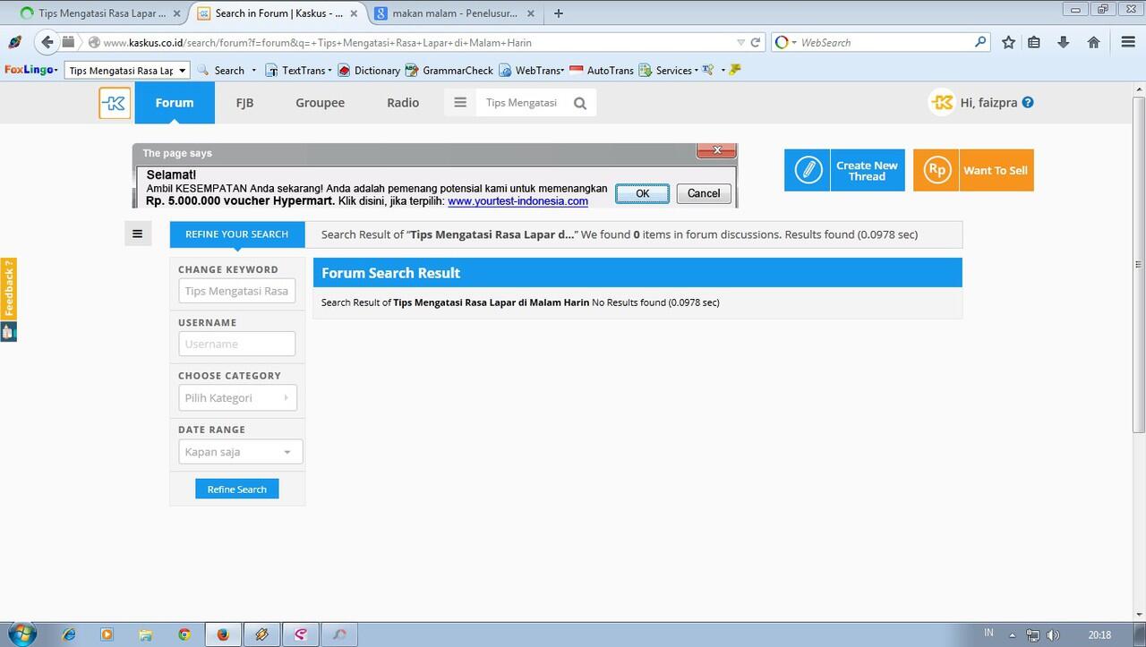The image size is (1146, 647).
Task: Open the Firefox main menu icon
Action: click(1128, 42)
